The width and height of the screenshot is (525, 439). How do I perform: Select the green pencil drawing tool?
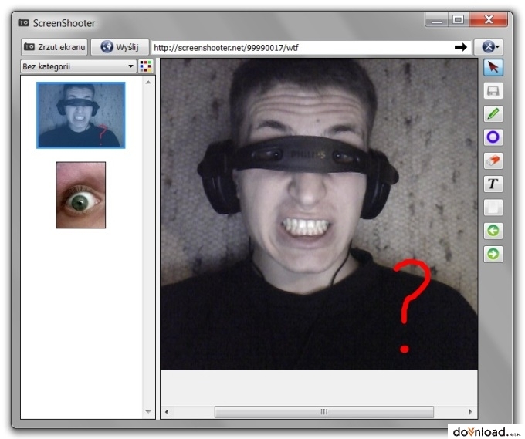(493, 113)
